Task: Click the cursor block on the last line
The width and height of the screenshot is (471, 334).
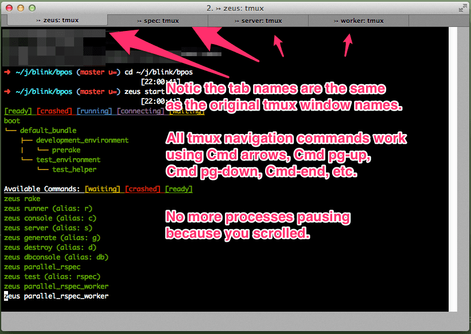Action: tap(6, 296)
